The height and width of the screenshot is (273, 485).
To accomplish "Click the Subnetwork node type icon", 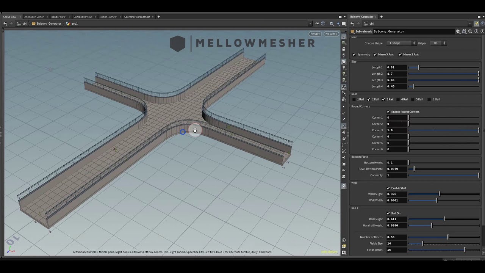I will point(352,31).
